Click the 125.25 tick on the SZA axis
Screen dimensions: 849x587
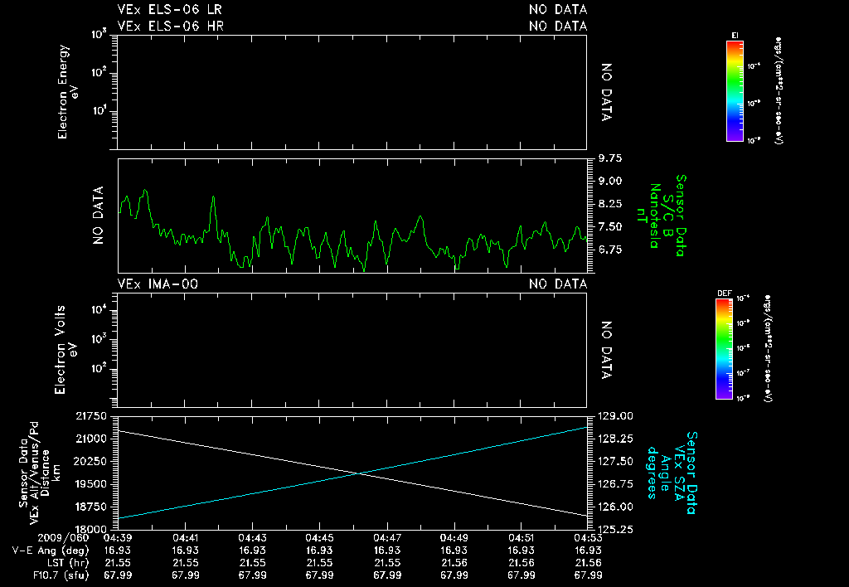click(615, 529)
